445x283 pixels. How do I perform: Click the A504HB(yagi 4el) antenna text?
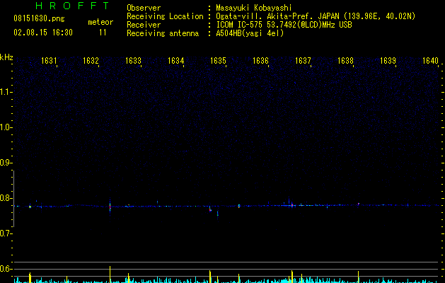250,33
